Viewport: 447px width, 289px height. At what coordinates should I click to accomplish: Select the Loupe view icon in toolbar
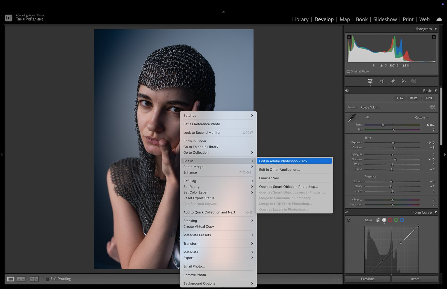11,279
